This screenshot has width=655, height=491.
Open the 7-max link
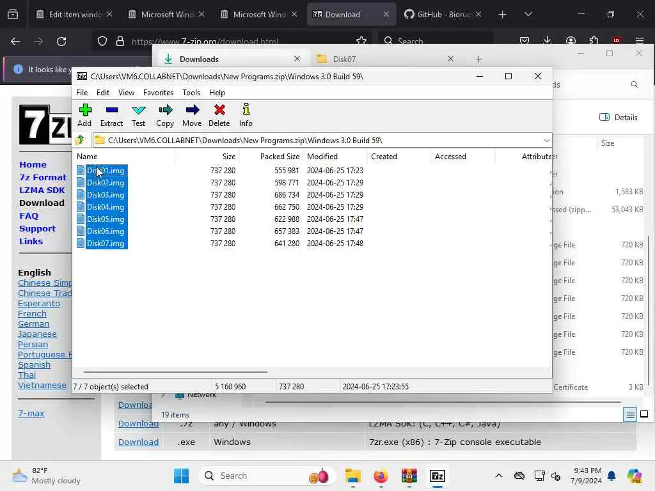click(x=31, y=414)
